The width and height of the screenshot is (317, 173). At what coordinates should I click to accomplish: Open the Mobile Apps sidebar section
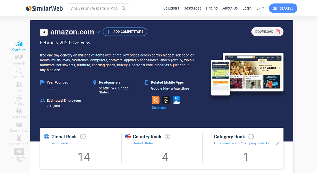[x=19, y=141]
